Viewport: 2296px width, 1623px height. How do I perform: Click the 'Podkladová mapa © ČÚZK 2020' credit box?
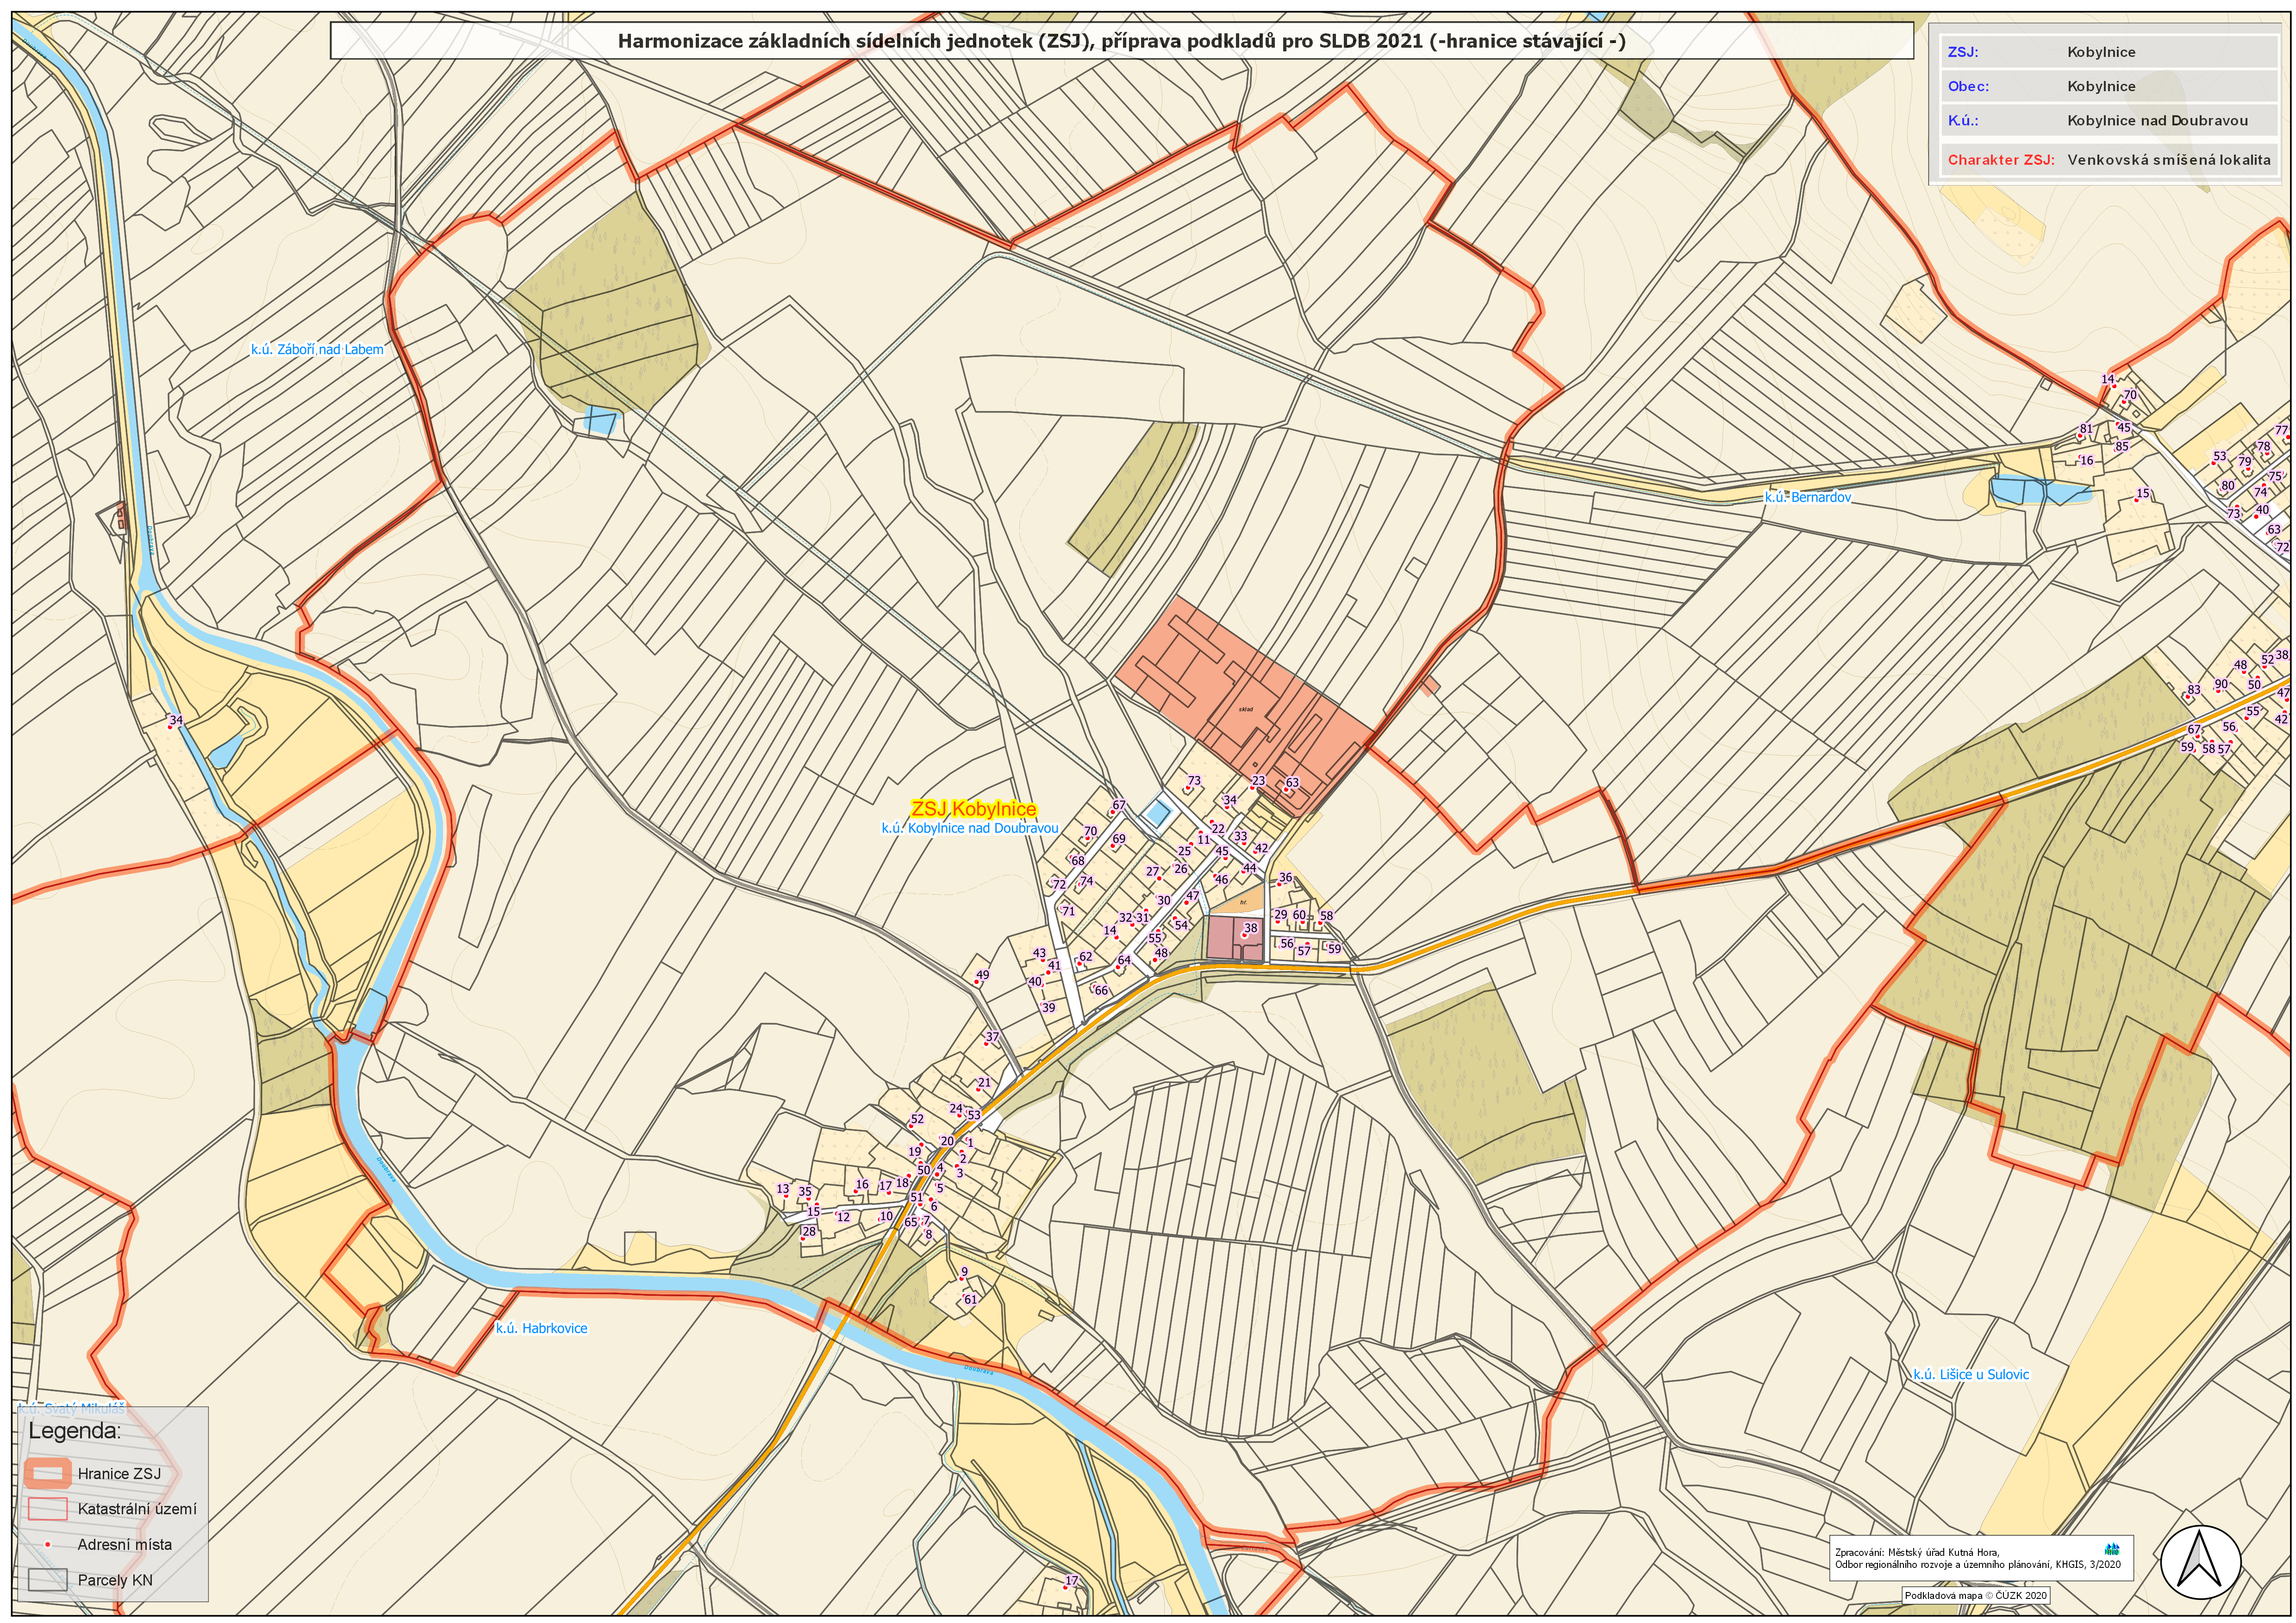coord(1975,1595)
